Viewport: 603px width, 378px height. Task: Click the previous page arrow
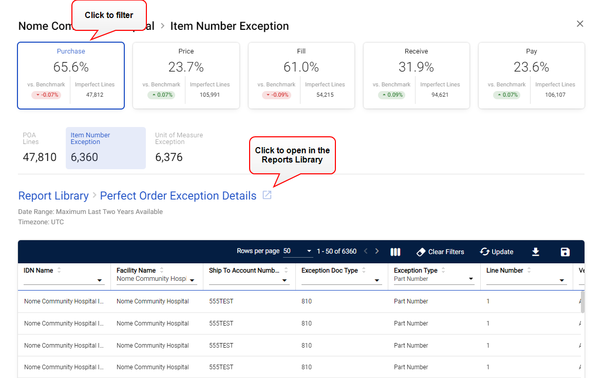point(365,251)
